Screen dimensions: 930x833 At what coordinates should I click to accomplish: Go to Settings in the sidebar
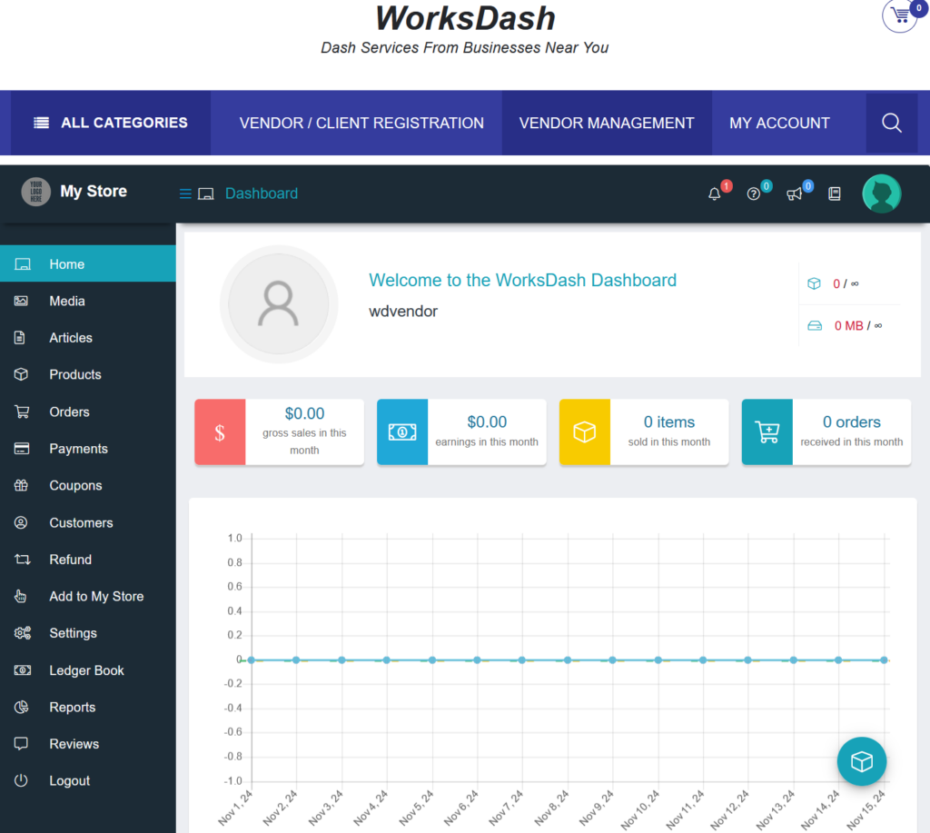coord(73,633)
